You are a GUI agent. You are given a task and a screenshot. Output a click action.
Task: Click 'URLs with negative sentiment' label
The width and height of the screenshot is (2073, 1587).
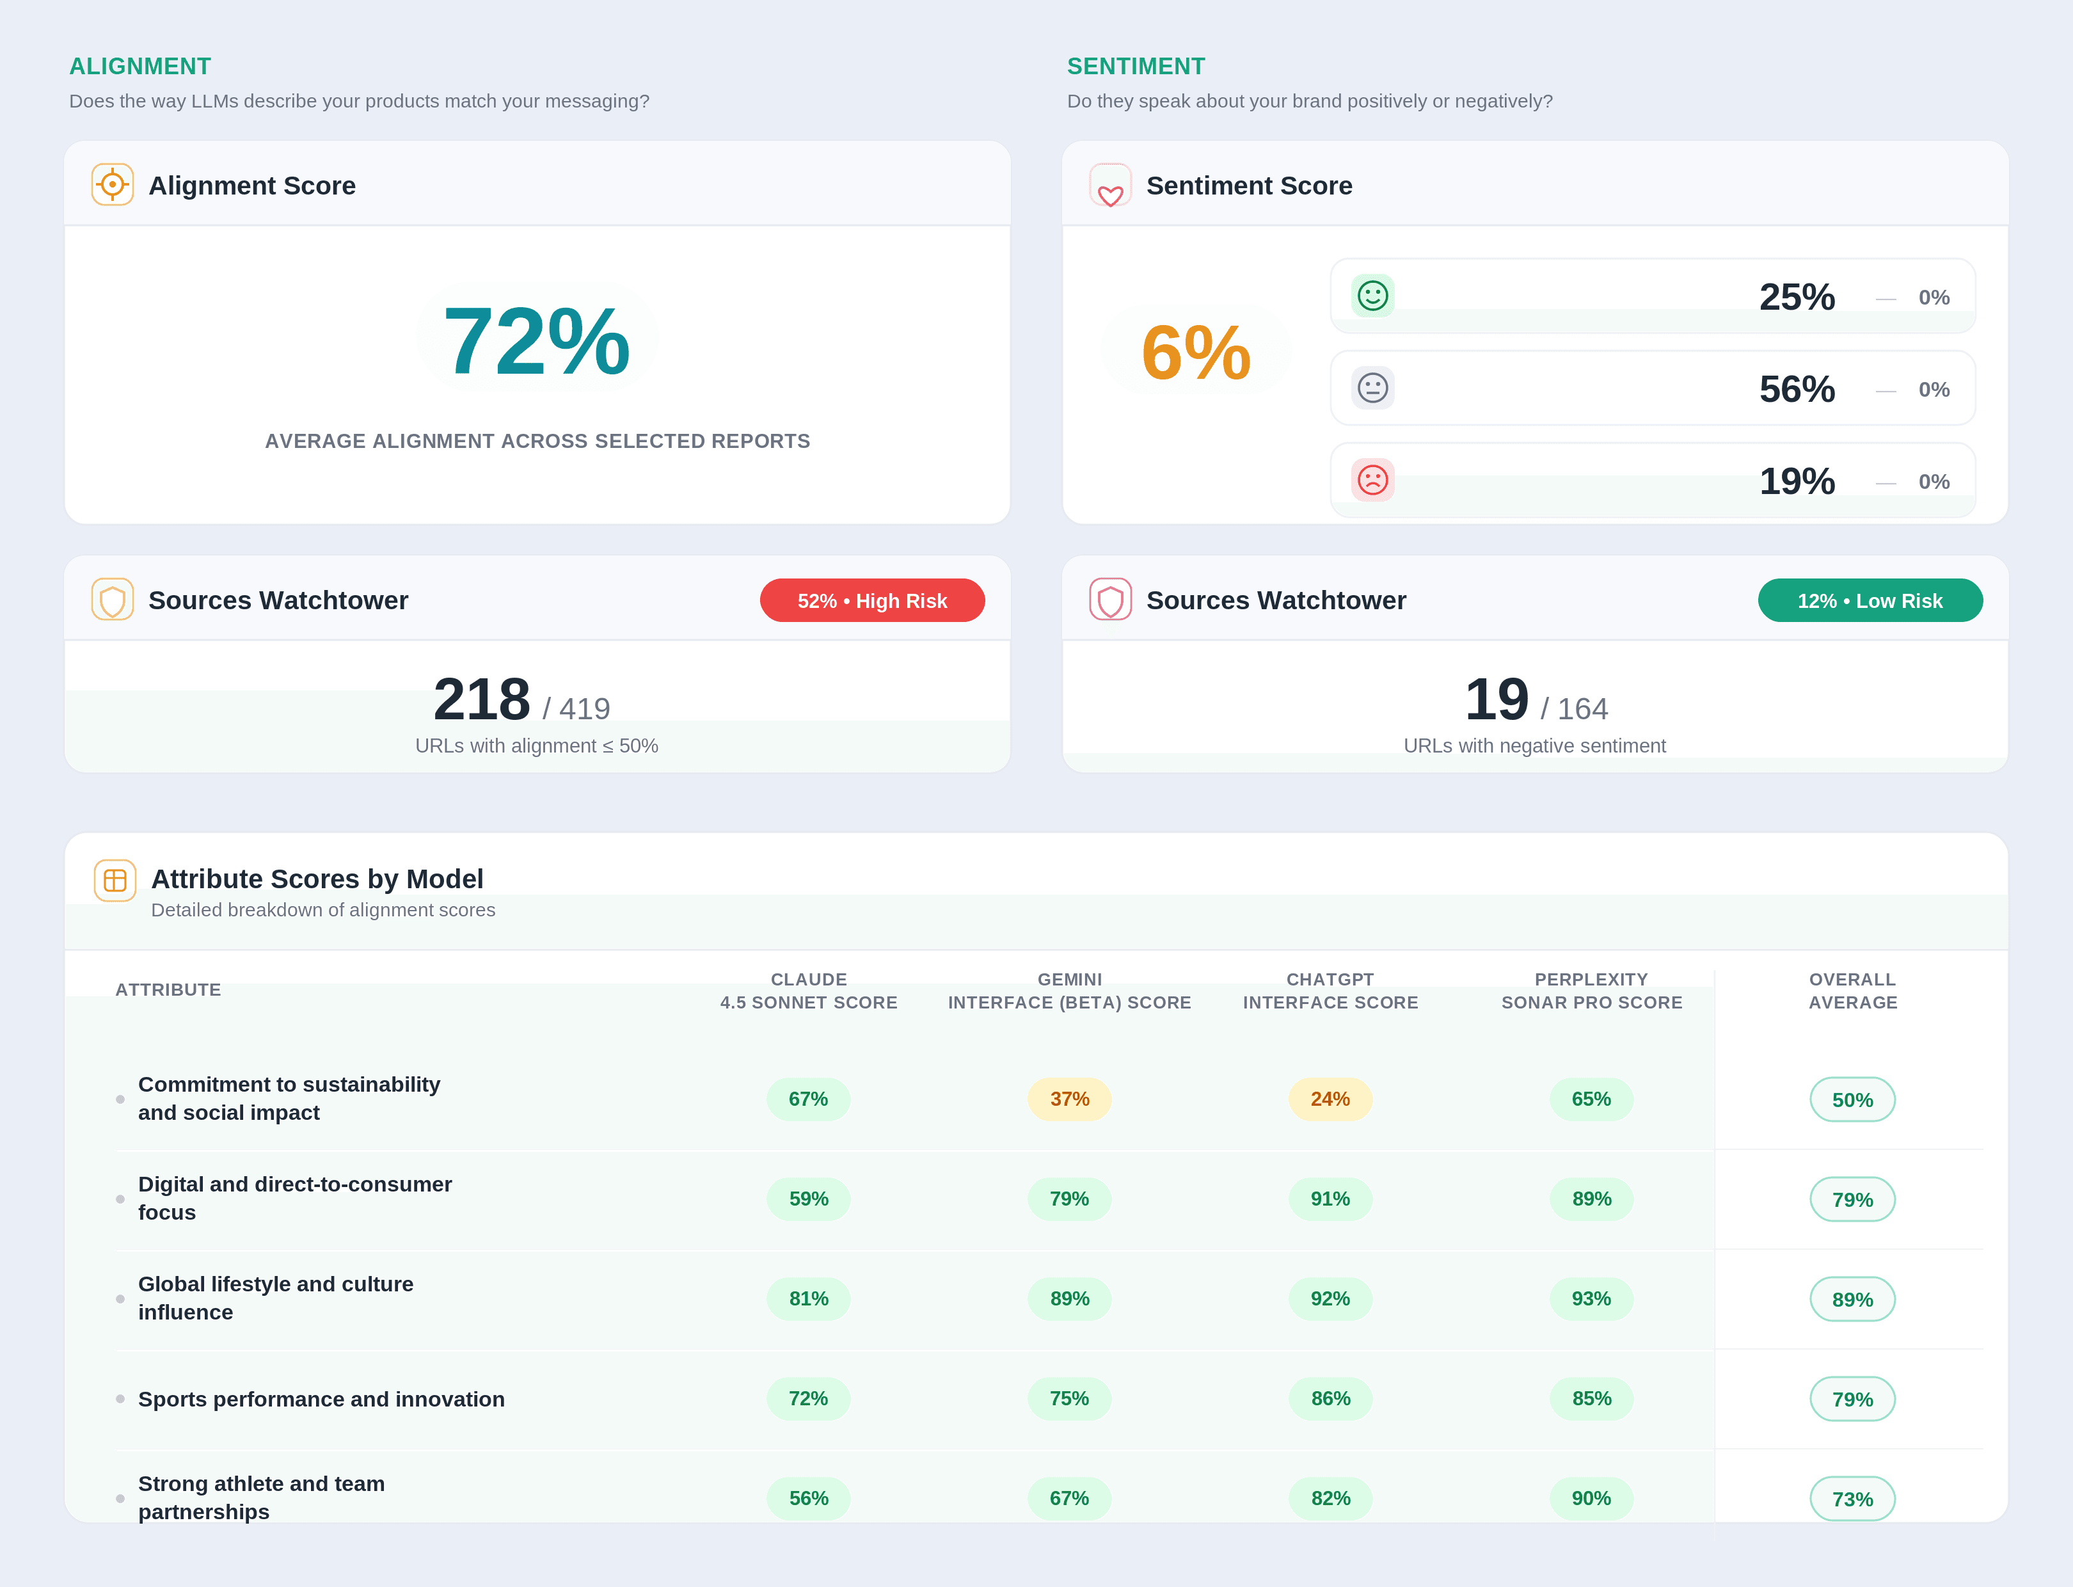pyautogui.click(x=1535, y=746)
